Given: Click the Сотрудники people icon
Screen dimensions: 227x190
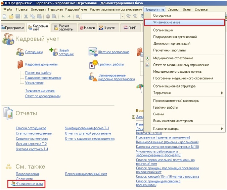Looking at the screenshot, I should coord(20,52).
